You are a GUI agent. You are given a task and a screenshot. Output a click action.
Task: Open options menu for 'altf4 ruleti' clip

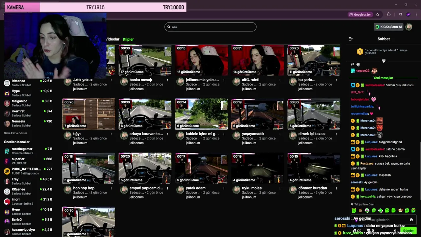tap(280, 80)
